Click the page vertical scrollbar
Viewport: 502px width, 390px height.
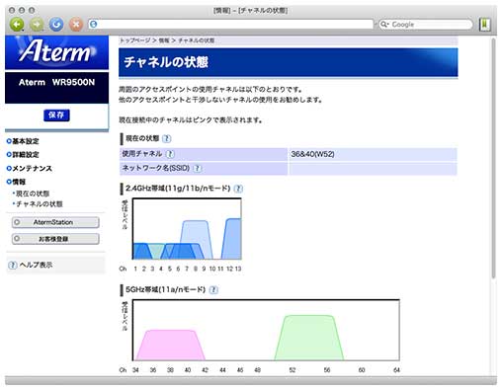493,158
